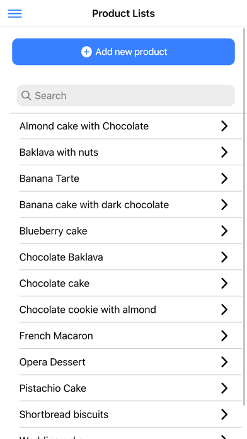
Task: Tap the chevron next to Banana Tarte
Action: (224, 179)
